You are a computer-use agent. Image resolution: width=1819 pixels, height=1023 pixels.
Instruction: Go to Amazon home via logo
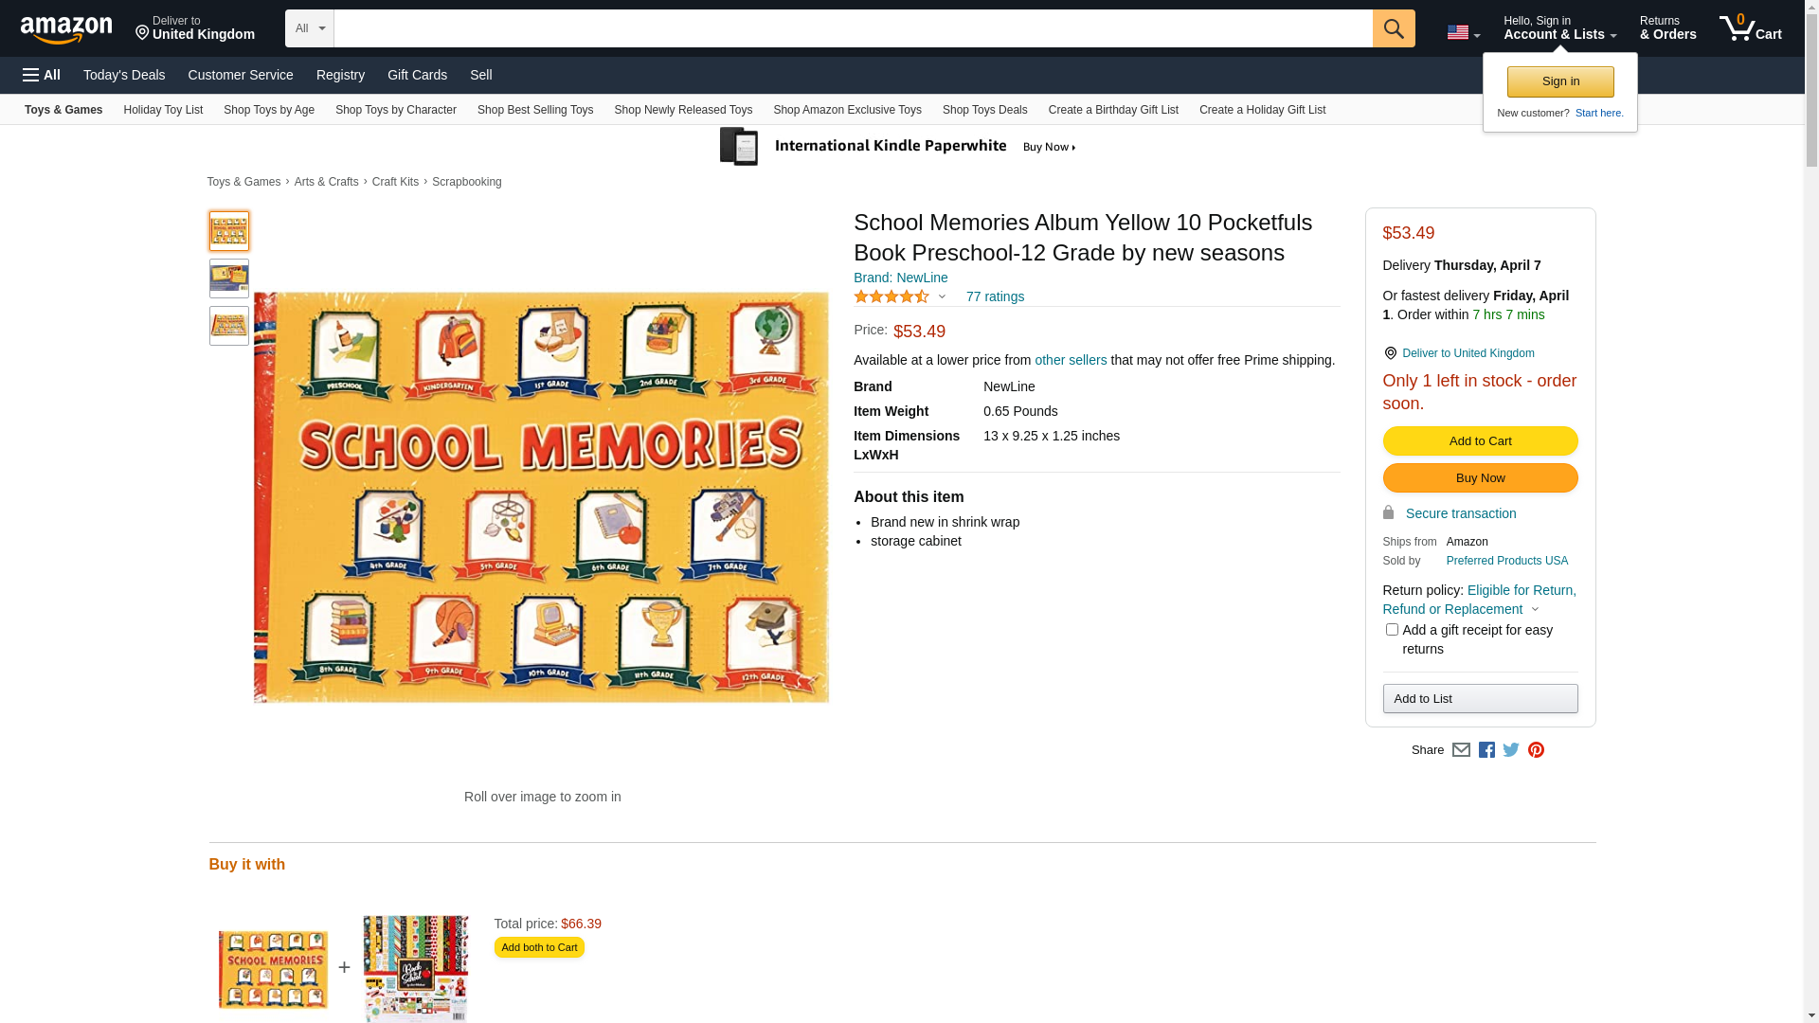tap(66, 29)
